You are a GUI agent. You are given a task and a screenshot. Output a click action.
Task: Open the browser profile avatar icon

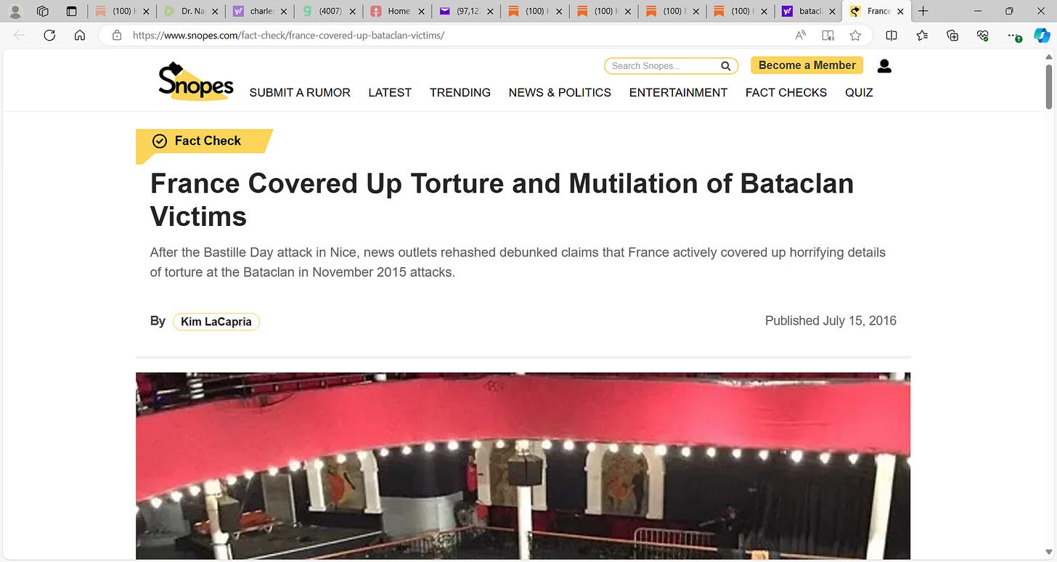point(15,12)
